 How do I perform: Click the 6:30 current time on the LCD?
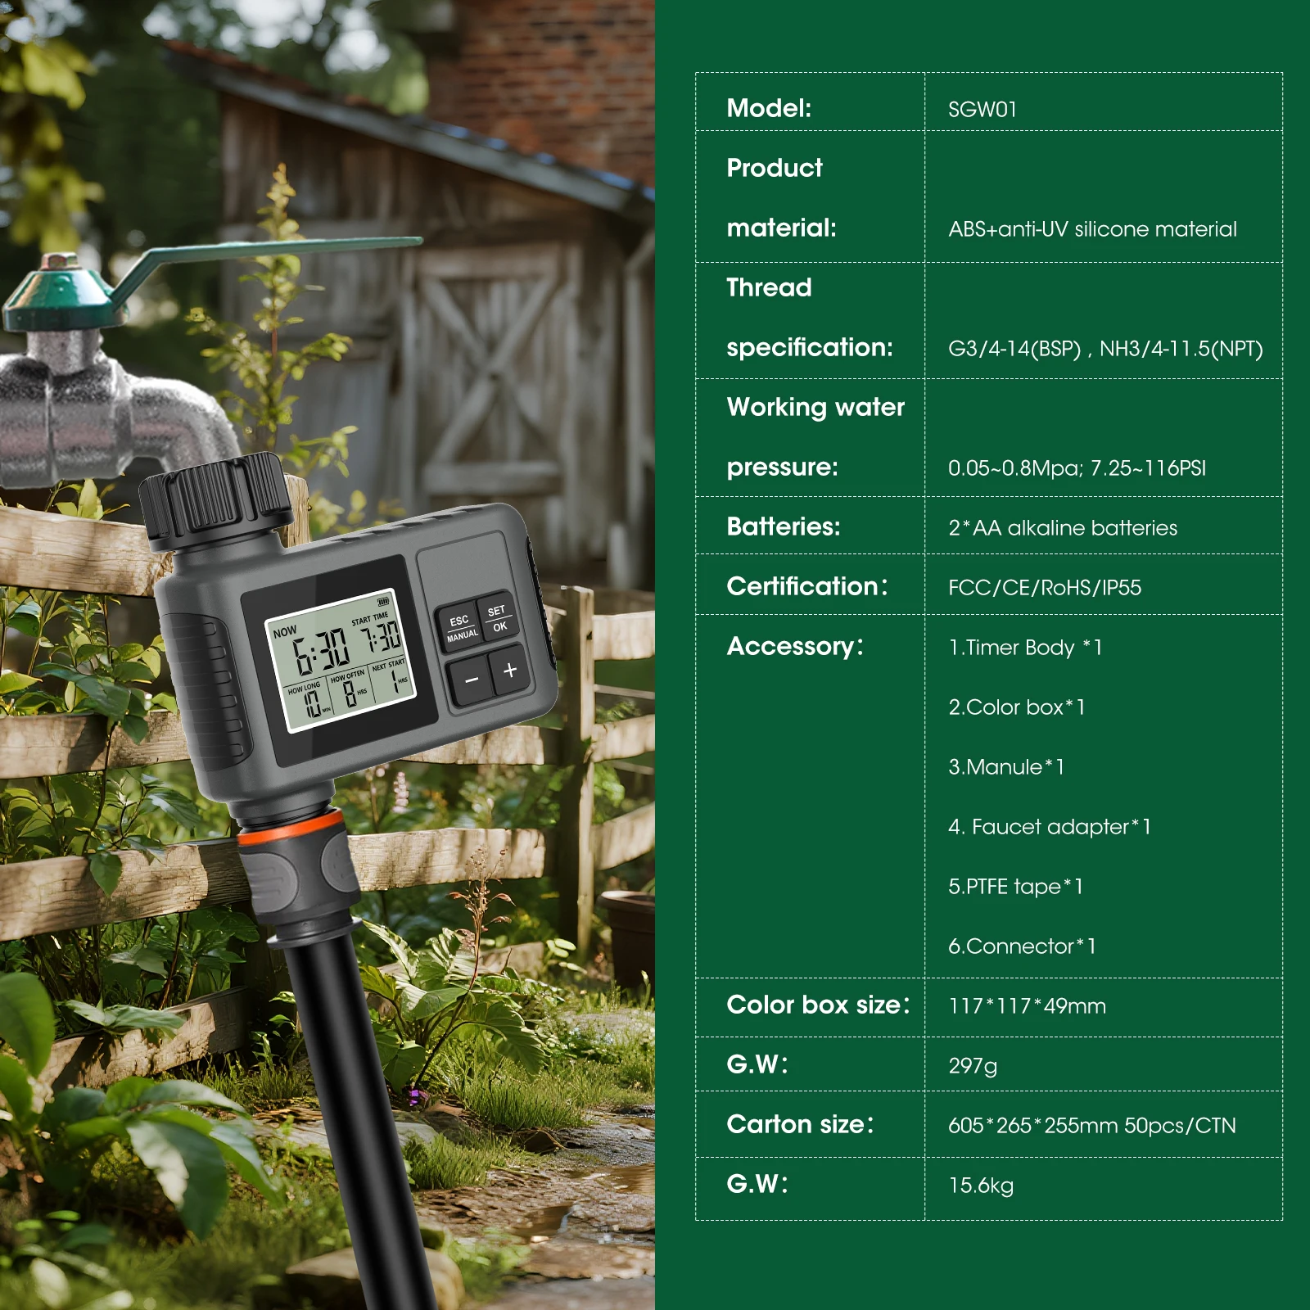(321, 652)
